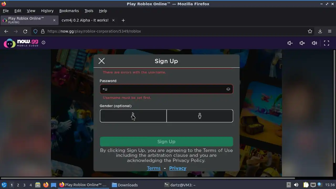Viewport: 336px width, 189px height.
Task: Open the Privacy link
Action: pyautogui.click(x=178, y=168)
